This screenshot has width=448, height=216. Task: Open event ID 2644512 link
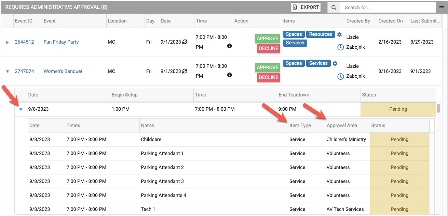[24, 42]
